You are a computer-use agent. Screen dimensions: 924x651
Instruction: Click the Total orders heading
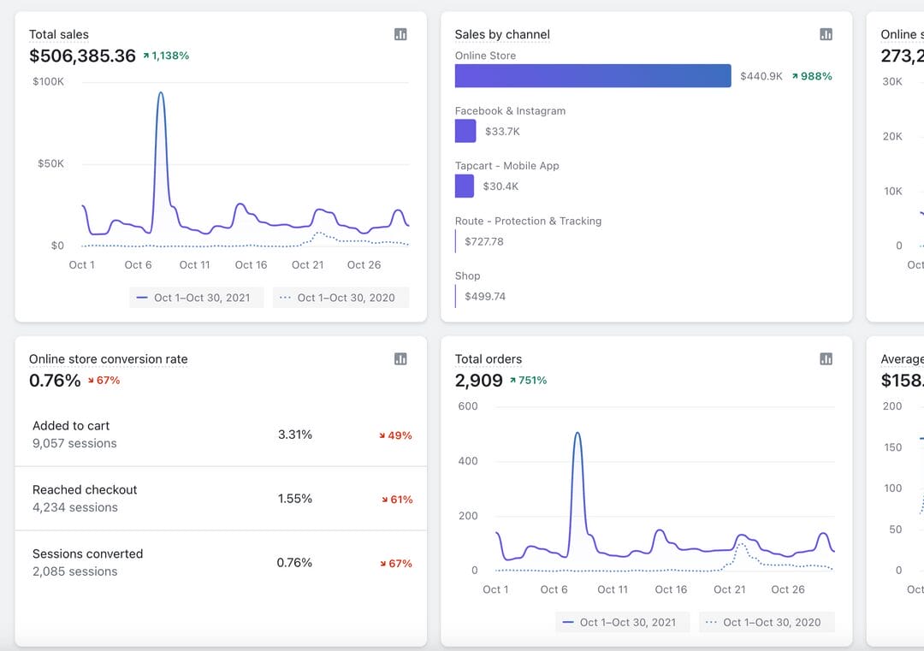click(488, 359)
